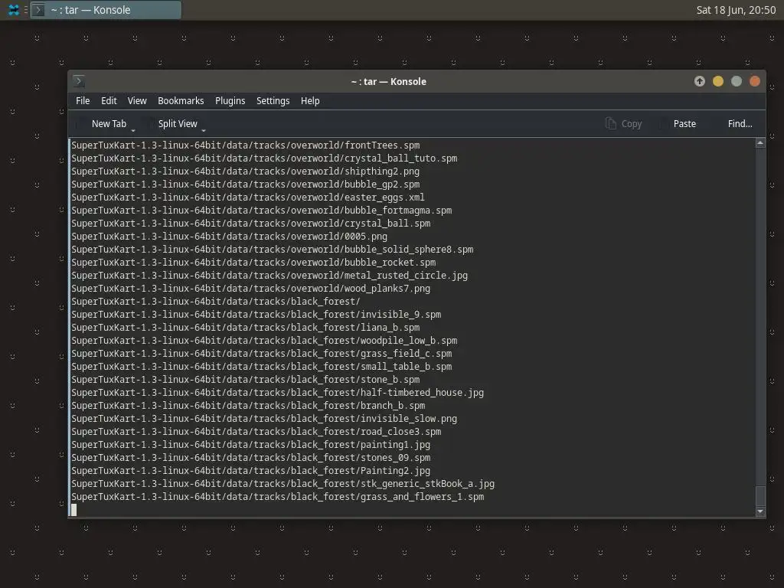Viewport: 784px width, 588px height.
Task: Open the Edit menu
Action: 109,101
